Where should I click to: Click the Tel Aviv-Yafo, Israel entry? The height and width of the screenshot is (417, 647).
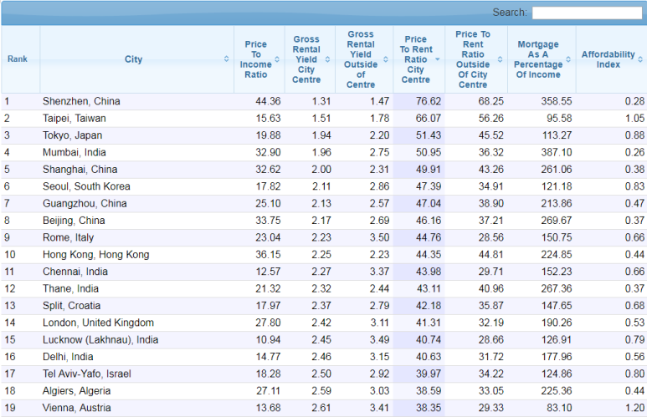pyautogui.click(x=86, y=374)
